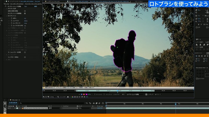Toggle the frame blending icon

click(96, 103)
